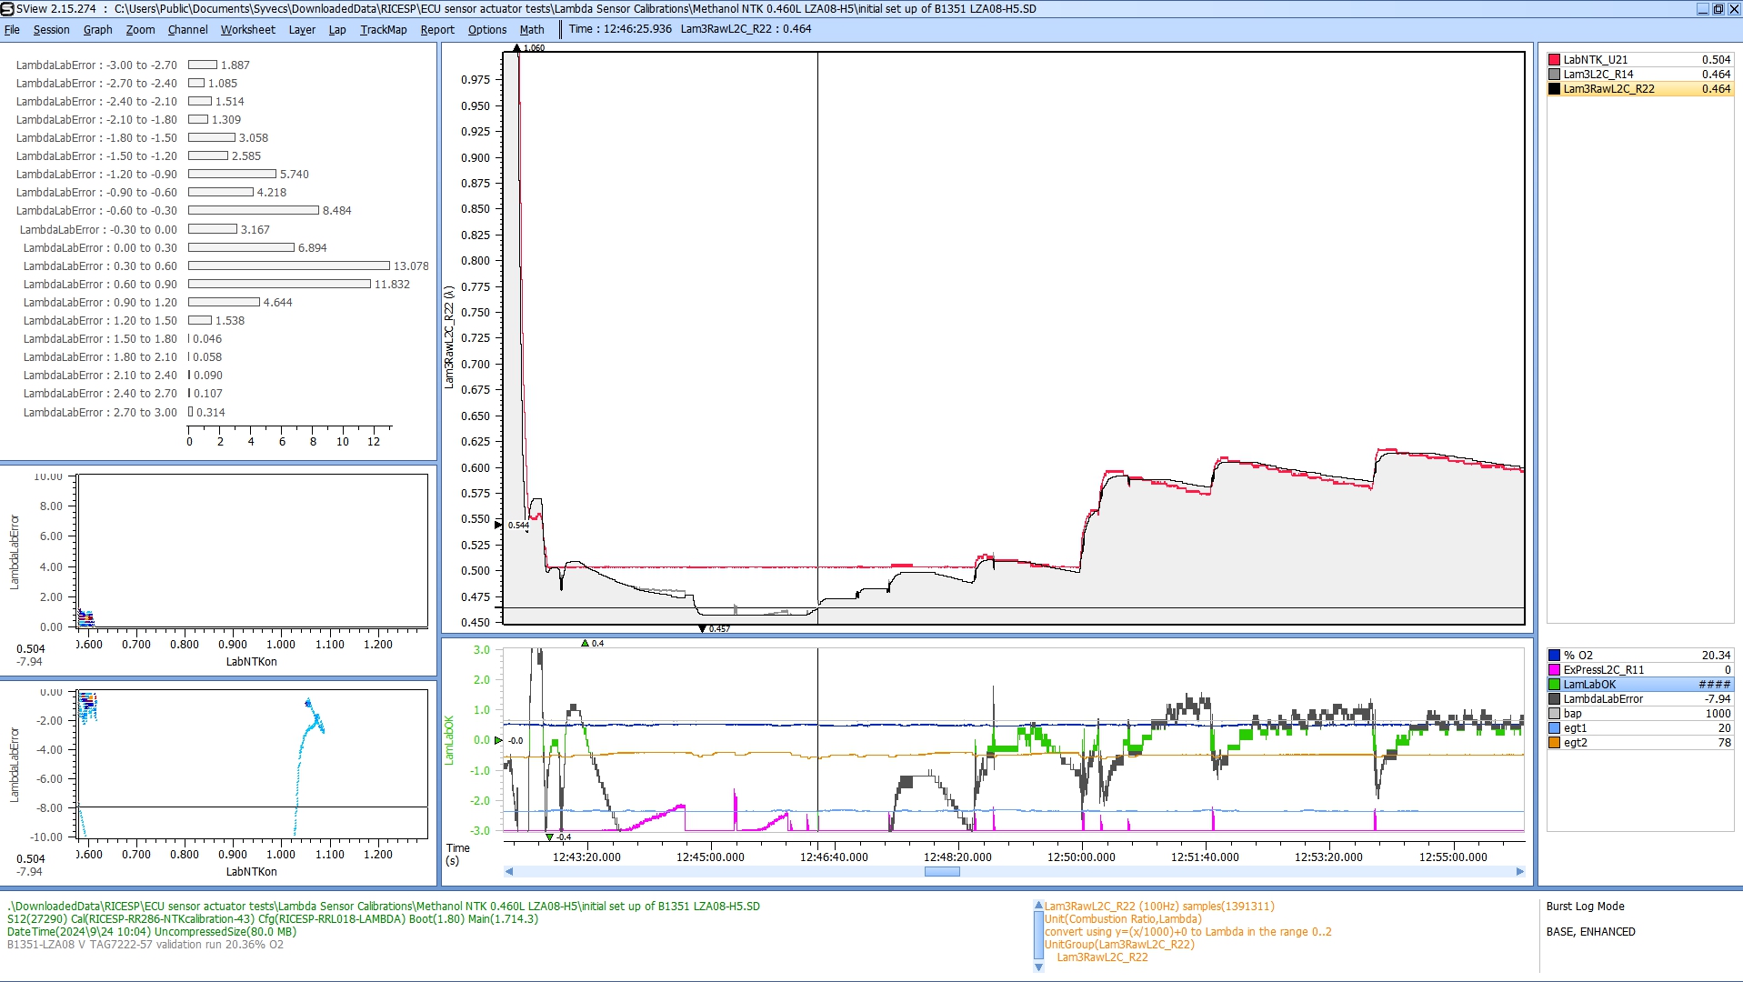Click the timeline scrollbar thumb

point(941,871)
